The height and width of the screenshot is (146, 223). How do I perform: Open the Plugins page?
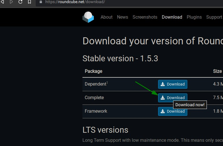tap(194, 17)
